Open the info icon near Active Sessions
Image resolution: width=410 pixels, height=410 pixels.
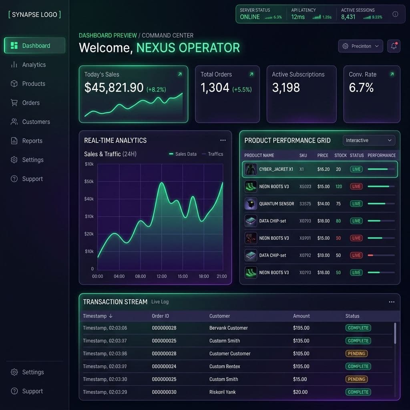(396, 14)
